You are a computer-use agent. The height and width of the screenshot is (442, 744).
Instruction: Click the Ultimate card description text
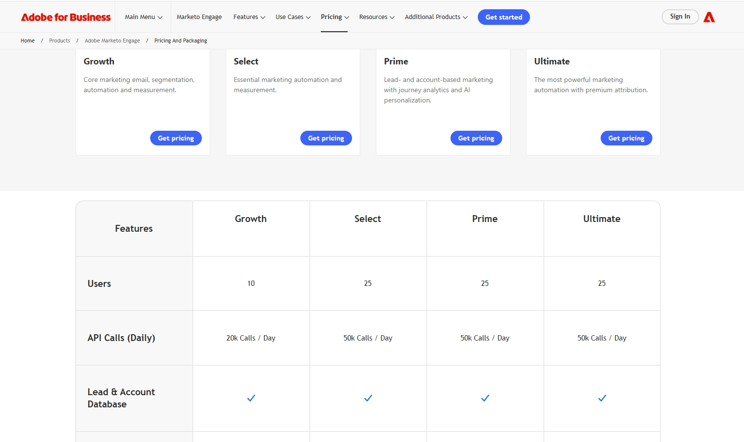[x=591, y=85]
